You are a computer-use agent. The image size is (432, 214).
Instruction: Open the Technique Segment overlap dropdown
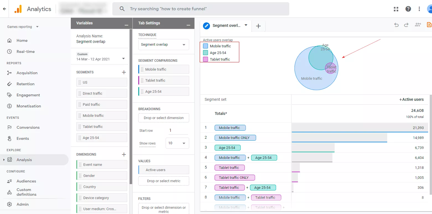(164, 45)
